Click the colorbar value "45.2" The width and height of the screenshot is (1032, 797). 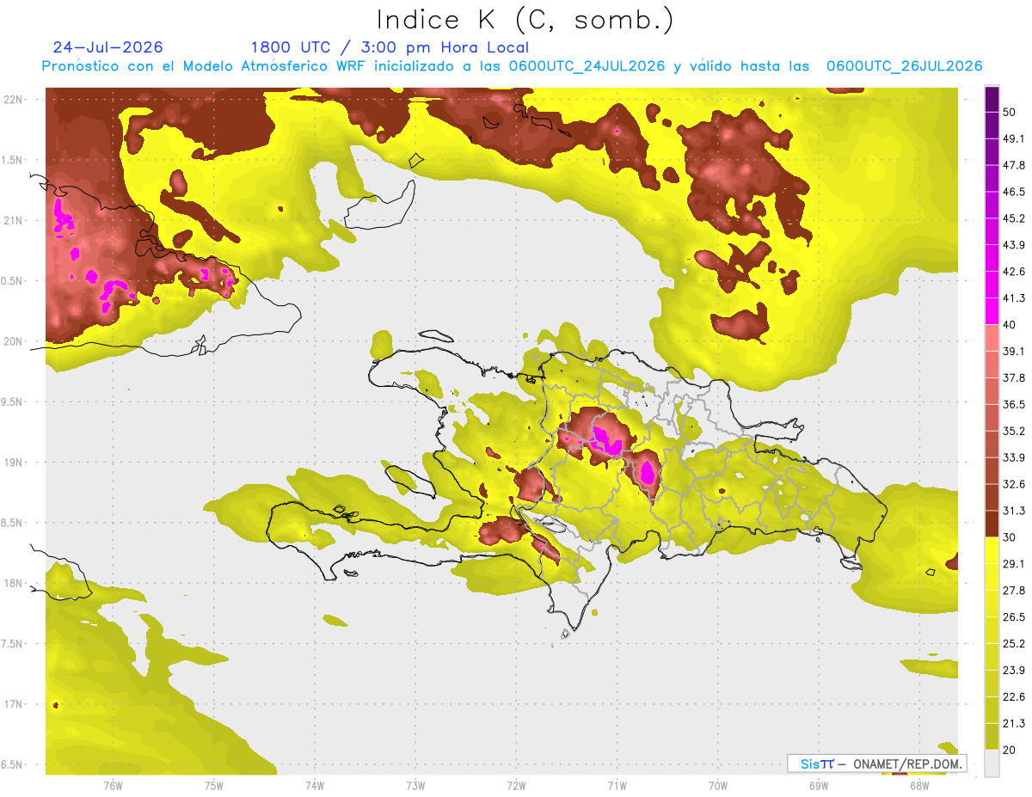1014,218
